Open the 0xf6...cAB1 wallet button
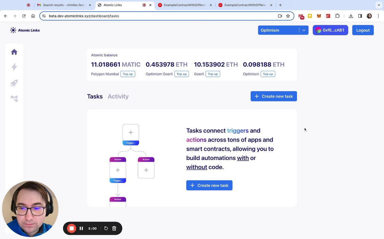384x239 pixels. coord(330,30)
